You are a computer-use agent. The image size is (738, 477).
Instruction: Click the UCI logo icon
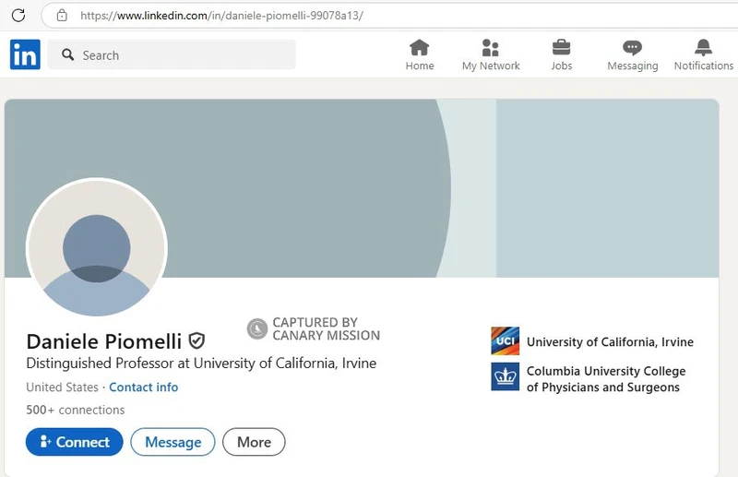tap(505, 341)
